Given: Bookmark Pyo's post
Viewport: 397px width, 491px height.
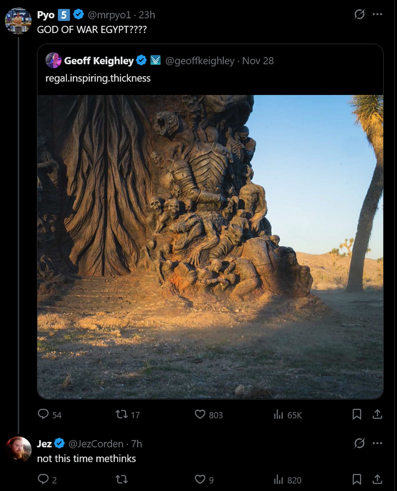Looking at the screenshot, I should click(357, 414).
